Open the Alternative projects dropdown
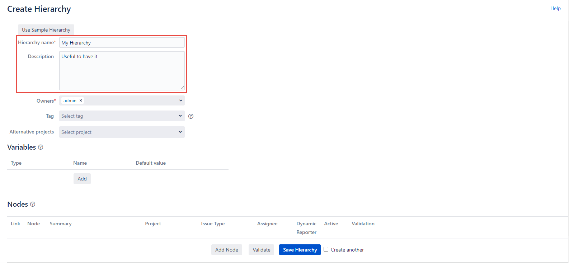 tap(122, 132)
